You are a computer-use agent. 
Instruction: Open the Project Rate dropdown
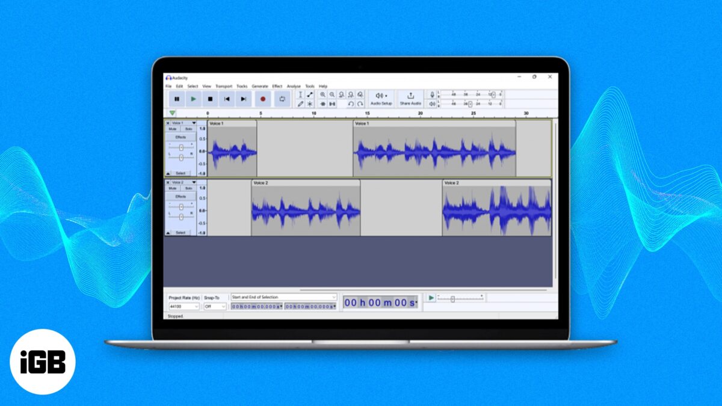coord(184,307)
